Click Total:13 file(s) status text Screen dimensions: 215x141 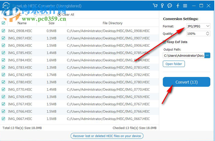(x=22, y=128)
